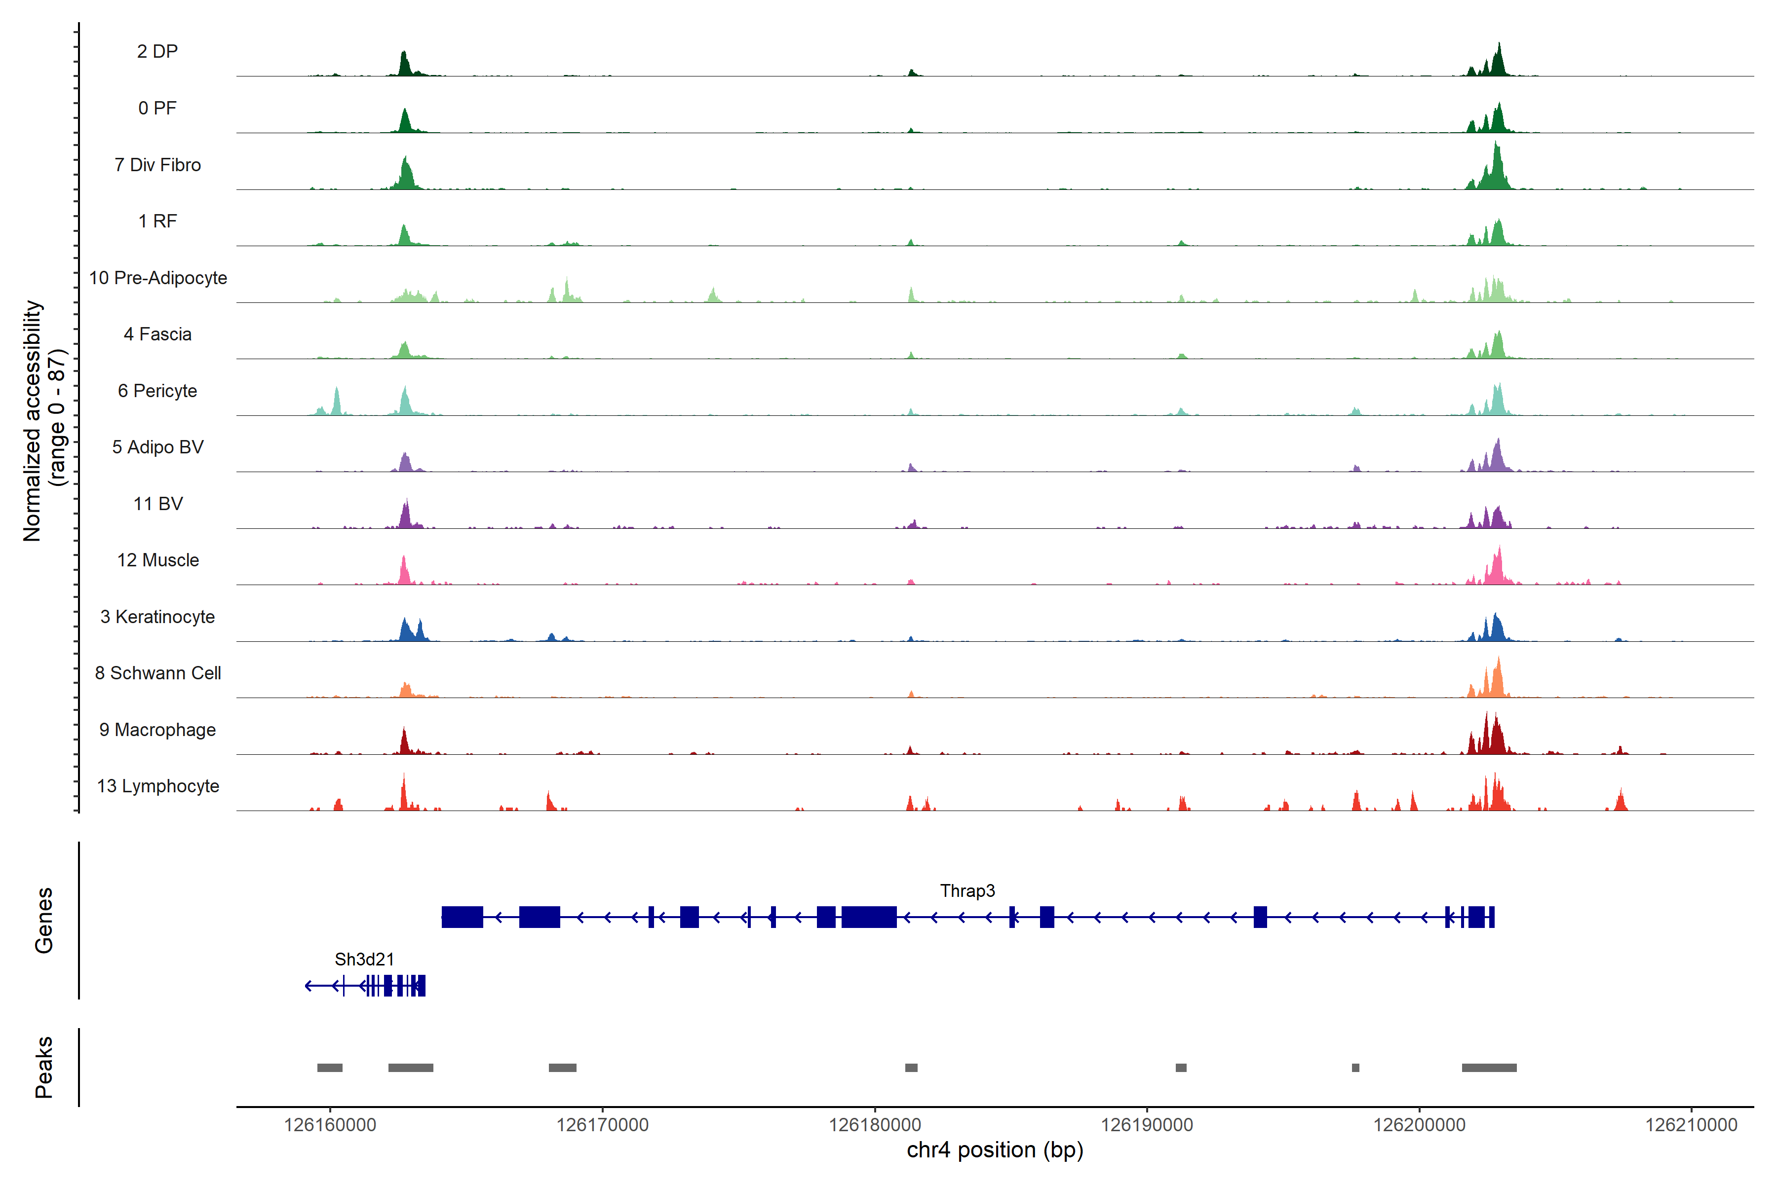Screen dimensions: 1777x1184
Task: Click the 12 Muscle track label
Action: (x=158, y=560)
